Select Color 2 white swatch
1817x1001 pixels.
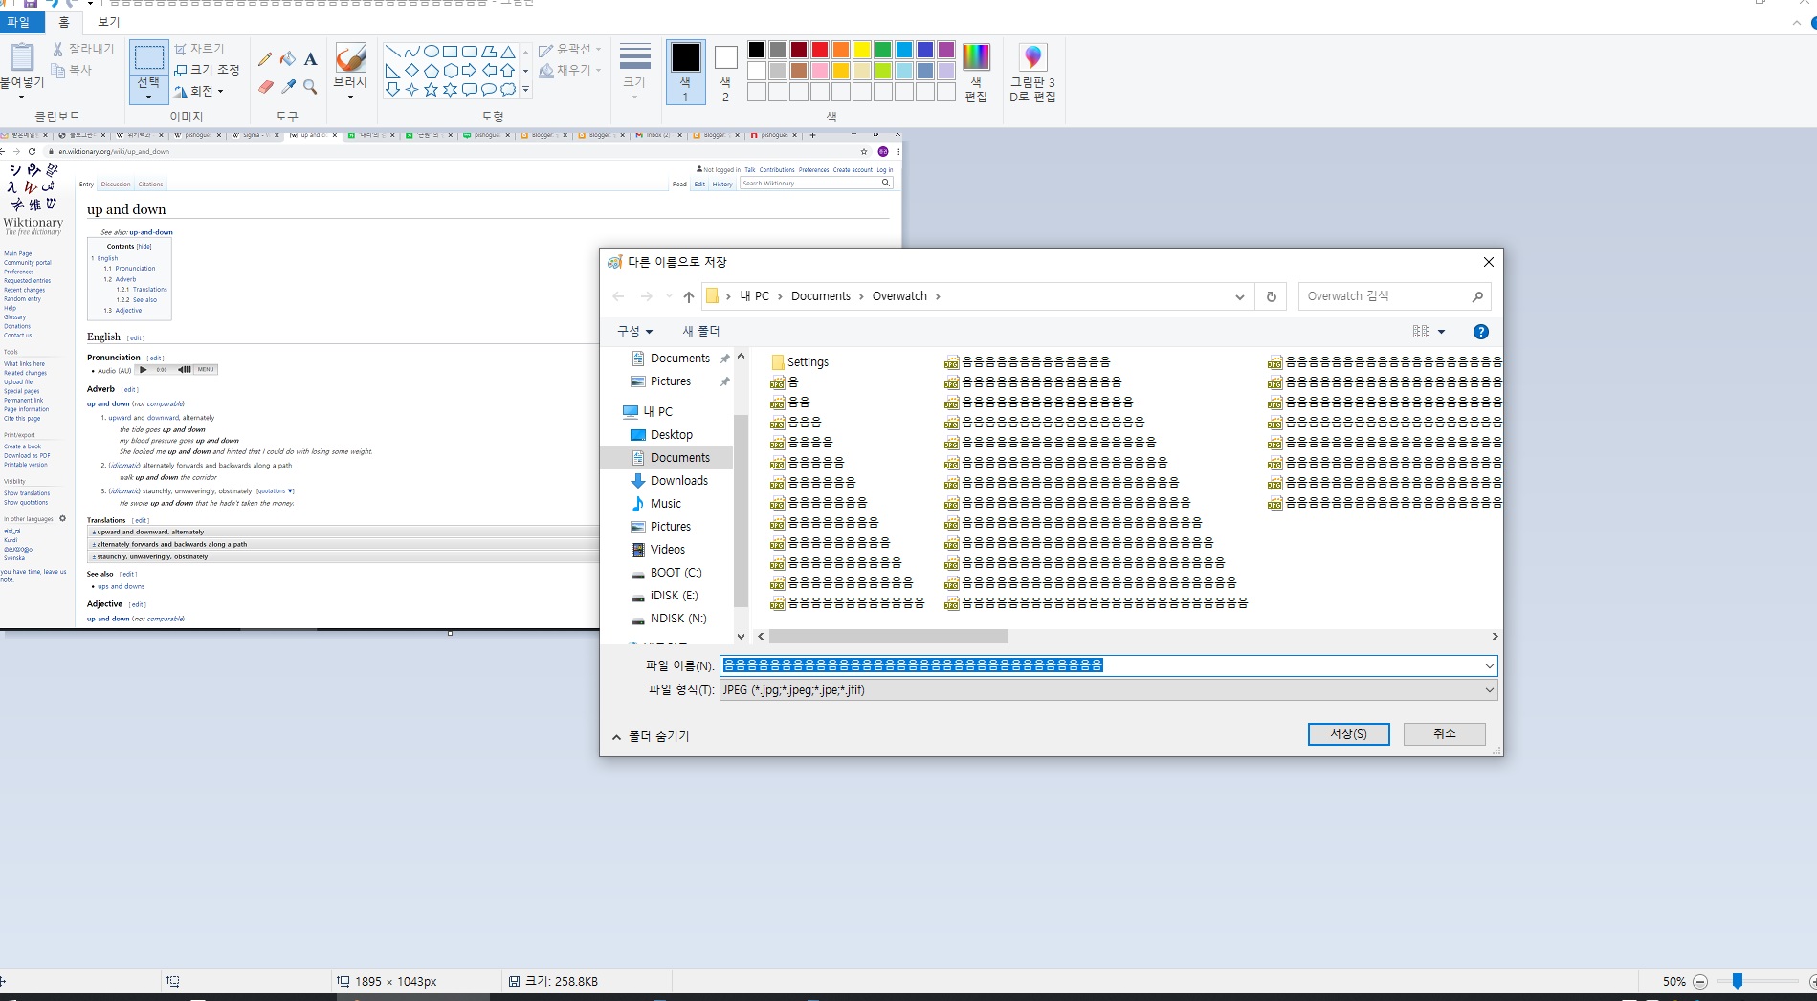click(725, 72)
